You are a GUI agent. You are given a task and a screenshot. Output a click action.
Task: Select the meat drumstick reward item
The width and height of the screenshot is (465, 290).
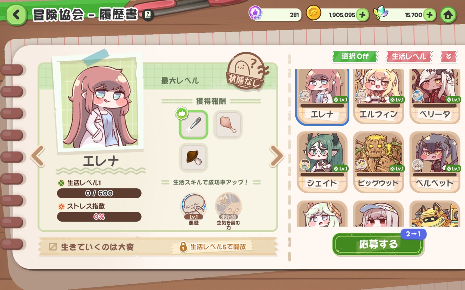[x=228, y=125]
